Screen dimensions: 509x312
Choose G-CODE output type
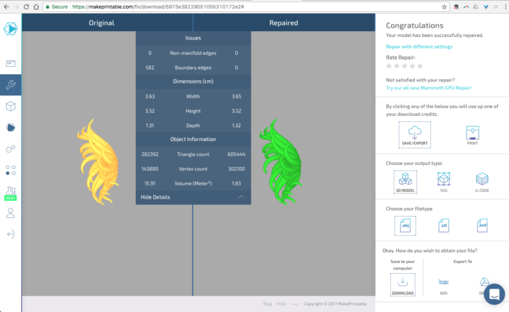click(482, 181)
